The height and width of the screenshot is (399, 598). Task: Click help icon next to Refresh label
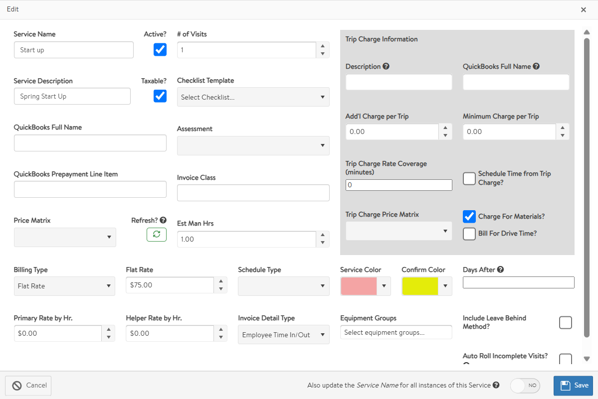click(163, 220)
